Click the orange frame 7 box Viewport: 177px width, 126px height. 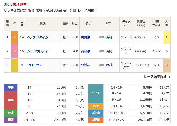point(15,37)
